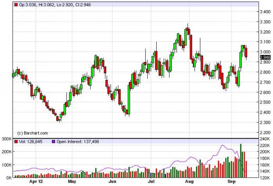
Task: Click the 2.600 price axis label
Action: coord(265,92)
